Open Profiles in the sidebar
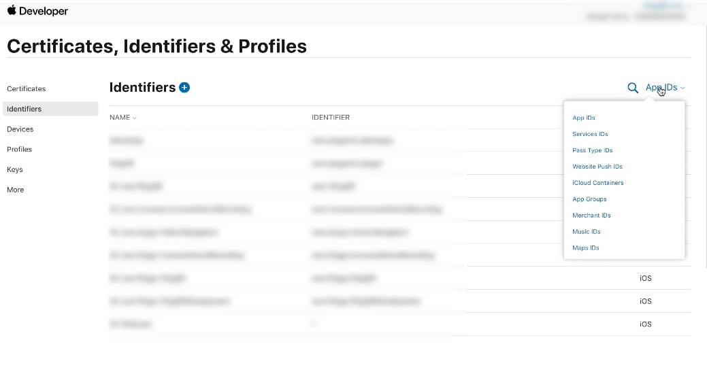Image resolution: width=707 pixels, height=372 pixels. 19,150
